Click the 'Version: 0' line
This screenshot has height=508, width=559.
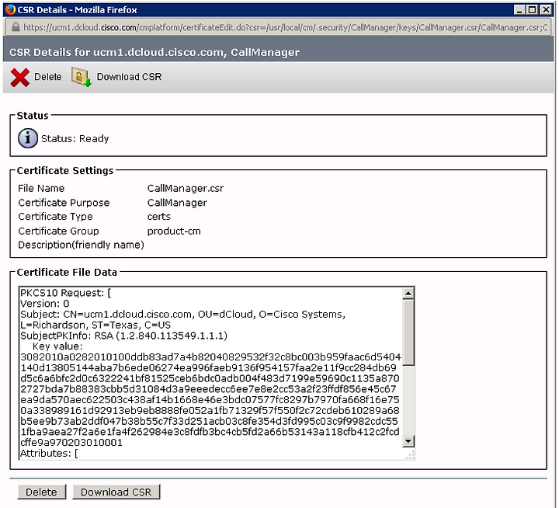(x=45, y=304)
